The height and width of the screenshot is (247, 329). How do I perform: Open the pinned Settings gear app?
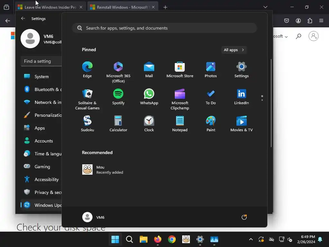pos(242,70)
